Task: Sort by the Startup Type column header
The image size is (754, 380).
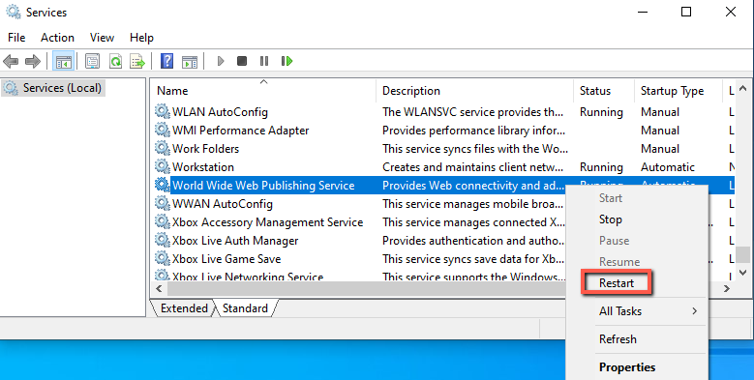Action: point(679,91)
